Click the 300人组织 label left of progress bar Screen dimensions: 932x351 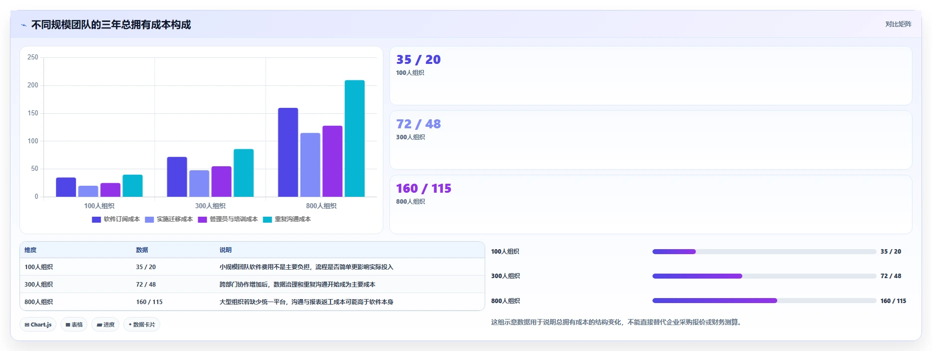(506, 276)
